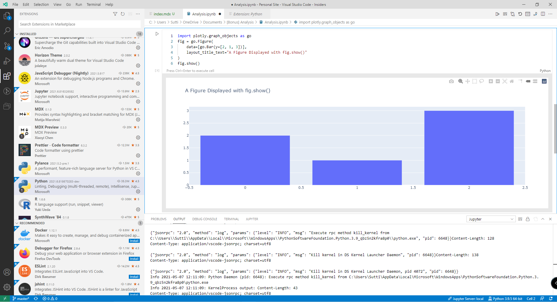Show closest data on hover

[x=528, y=81]
